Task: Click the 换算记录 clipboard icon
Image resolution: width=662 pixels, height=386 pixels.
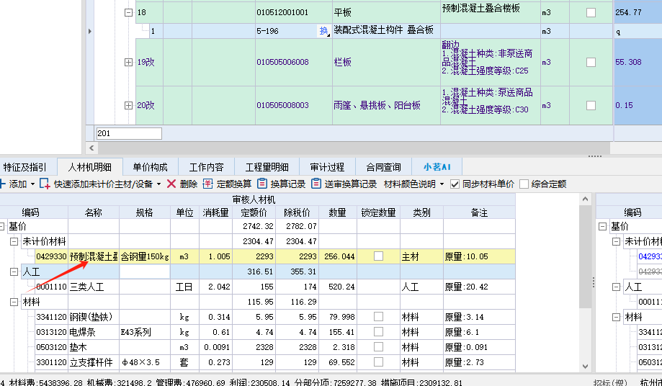Action: coord(262,184)
